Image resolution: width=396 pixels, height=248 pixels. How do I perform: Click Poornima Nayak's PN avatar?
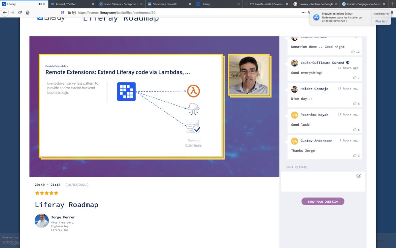coord(295,115)
